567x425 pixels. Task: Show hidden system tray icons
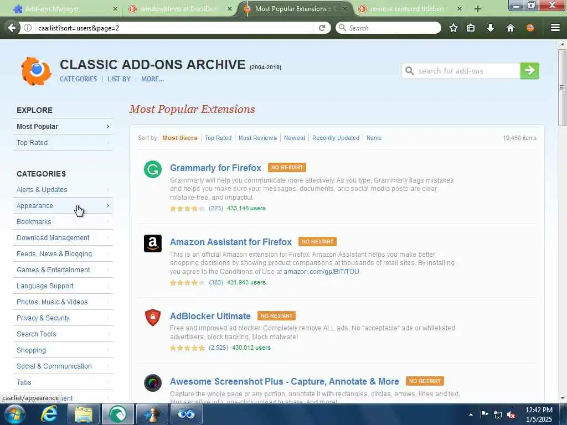click(471, 414)
